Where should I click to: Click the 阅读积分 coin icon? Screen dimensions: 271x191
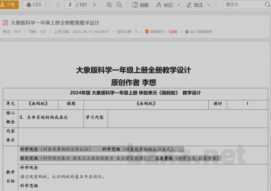[147, 32]
